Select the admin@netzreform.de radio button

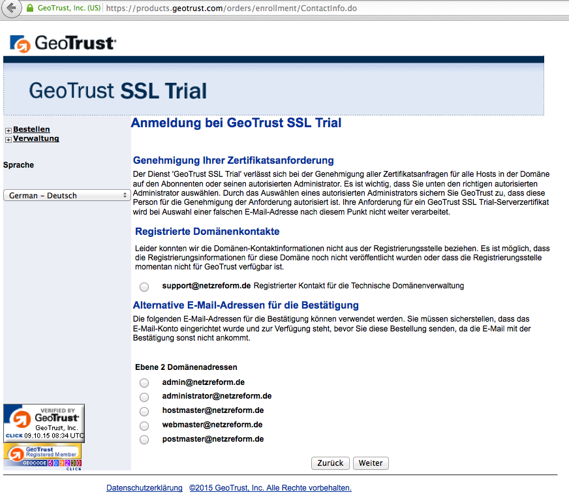144,383
